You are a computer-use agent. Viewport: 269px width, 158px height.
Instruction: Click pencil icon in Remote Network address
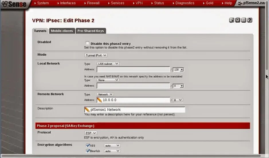pos(99,100)
